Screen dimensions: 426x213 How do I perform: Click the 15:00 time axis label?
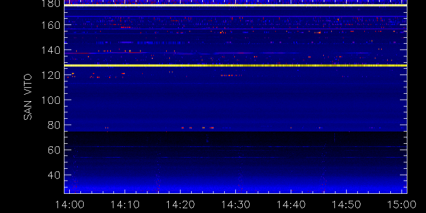click(x=402, y=204)
